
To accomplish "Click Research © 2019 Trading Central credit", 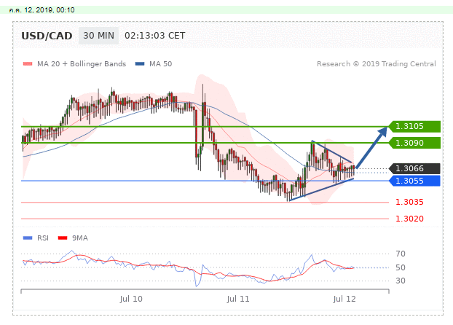I will [377, 64].
